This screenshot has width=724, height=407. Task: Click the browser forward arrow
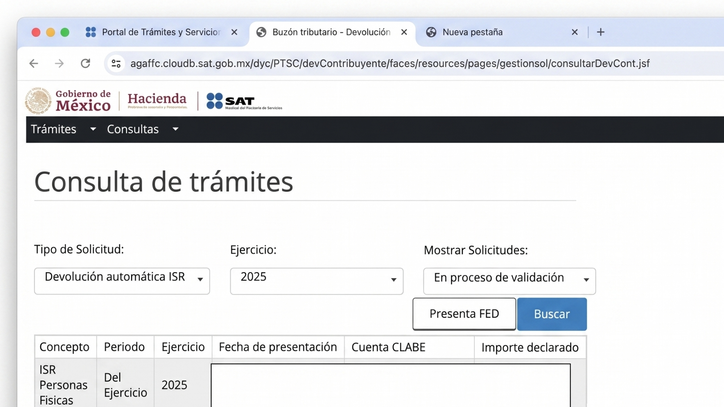coord(59,63)
